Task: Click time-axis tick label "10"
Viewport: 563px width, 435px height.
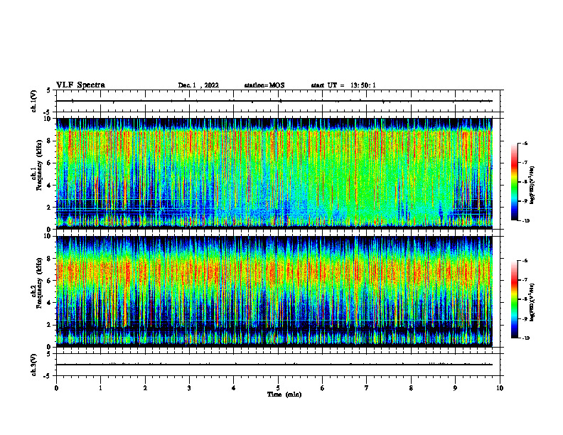Action: 500,388
